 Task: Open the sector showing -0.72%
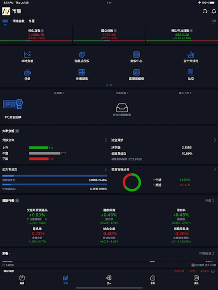37,235
